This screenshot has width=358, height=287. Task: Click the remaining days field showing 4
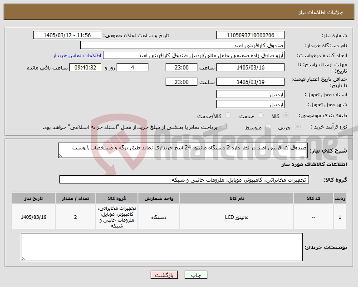[132, 67]
